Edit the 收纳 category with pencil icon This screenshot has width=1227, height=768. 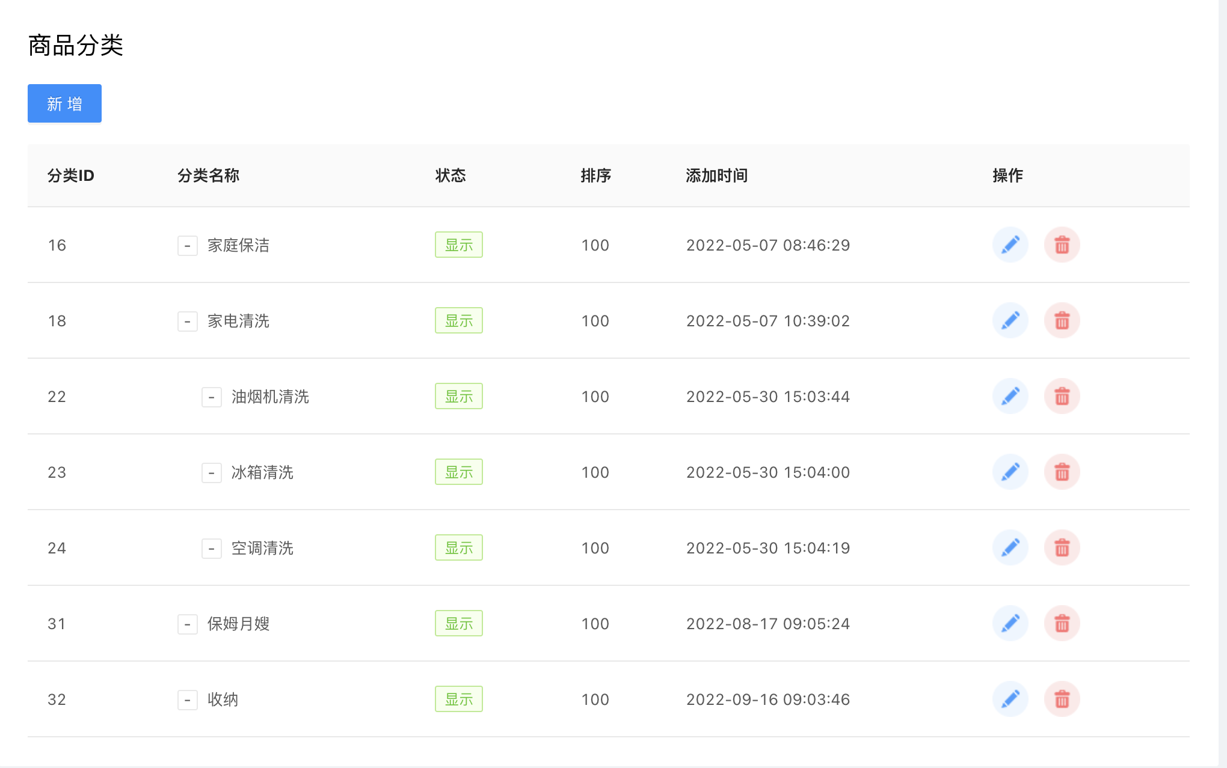point(1010,699)
